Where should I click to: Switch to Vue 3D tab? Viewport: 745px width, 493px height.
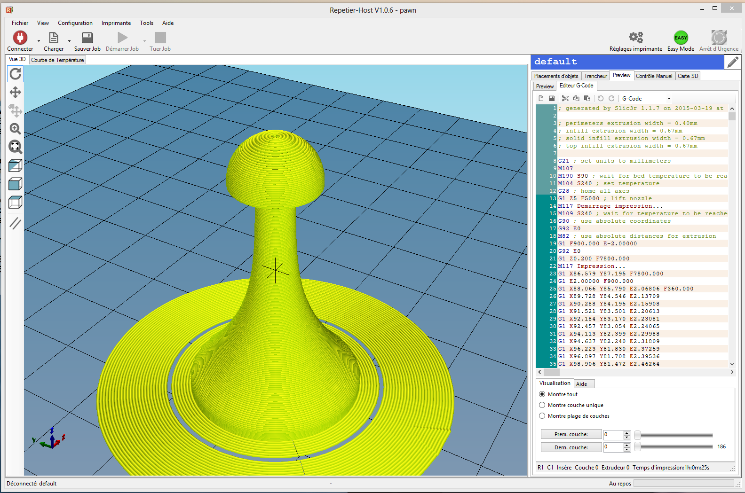pyautogui.click(x=17, y=59)
